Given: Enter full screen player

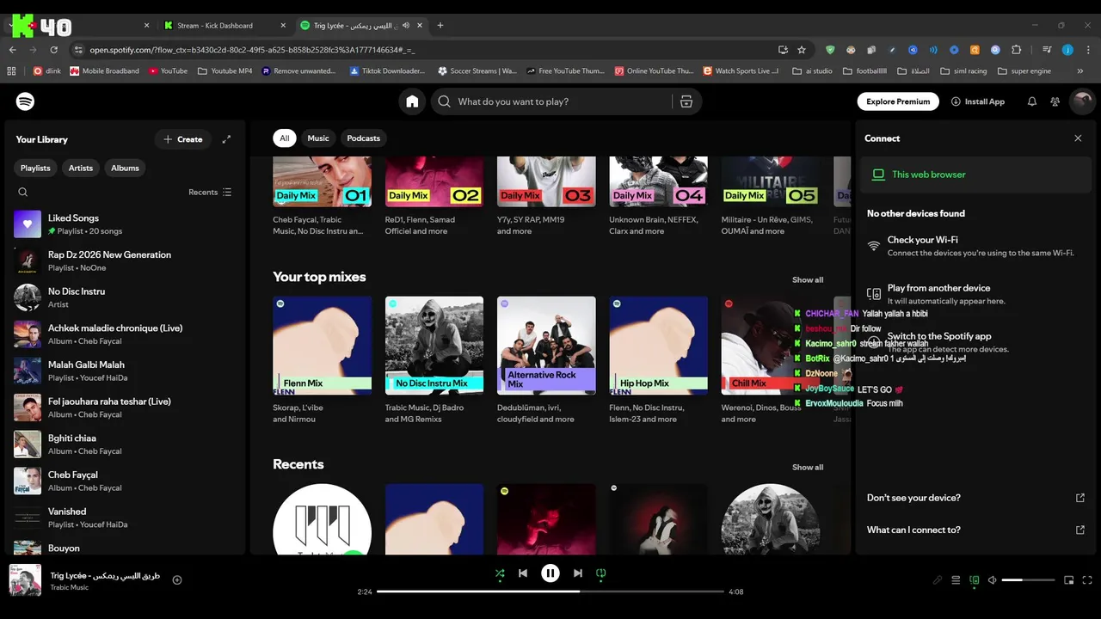Looking at the screenshot, I should pyautogui.click(x=1087, y=580).
